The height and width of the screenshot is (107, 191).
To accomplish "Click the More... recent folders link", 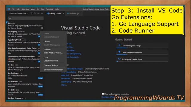I will pos(64,85).
